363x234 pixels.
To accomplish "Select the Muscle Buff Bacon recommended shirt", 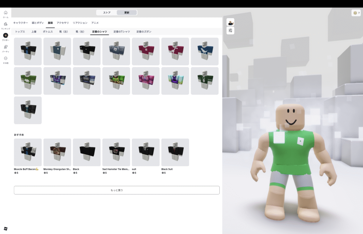I will [28, 152].
